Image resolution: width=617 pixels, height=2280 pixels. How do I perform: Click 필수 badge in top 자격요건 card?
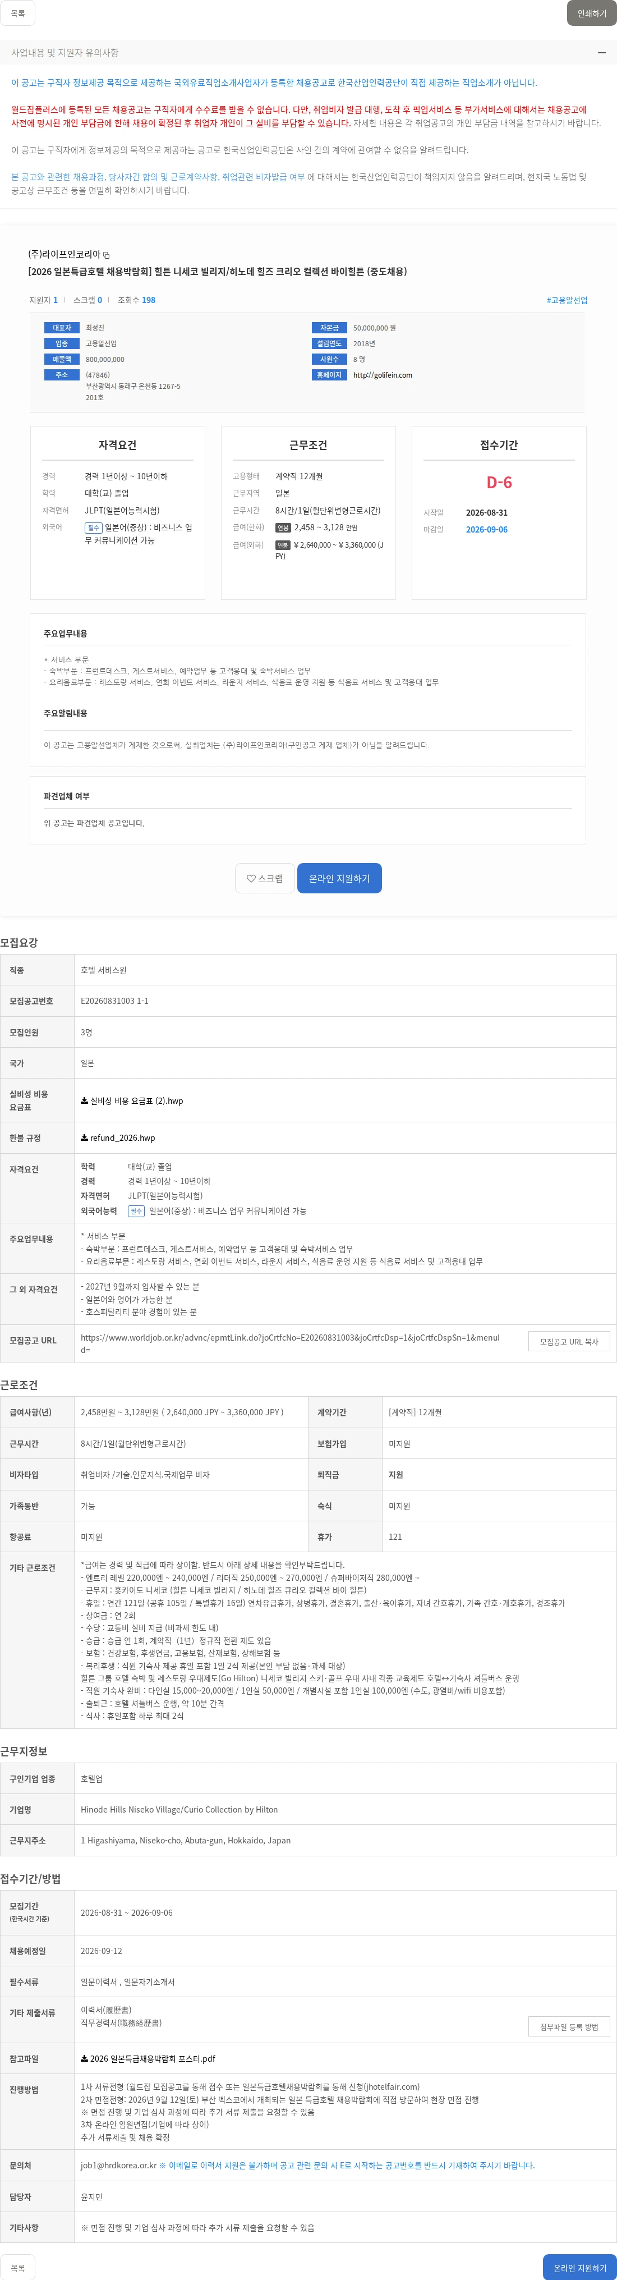93,527
